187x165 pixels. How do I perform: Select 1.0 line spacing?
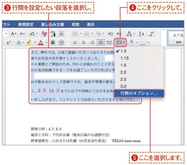139,51
